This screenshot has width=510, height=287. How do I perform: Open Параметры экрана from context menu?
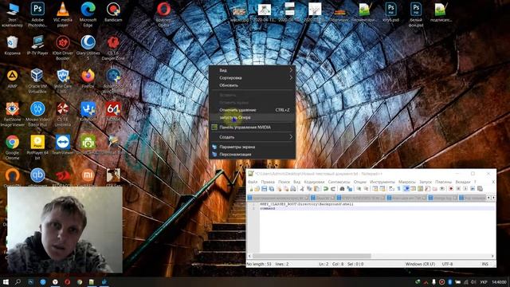[x=252, y=147]
